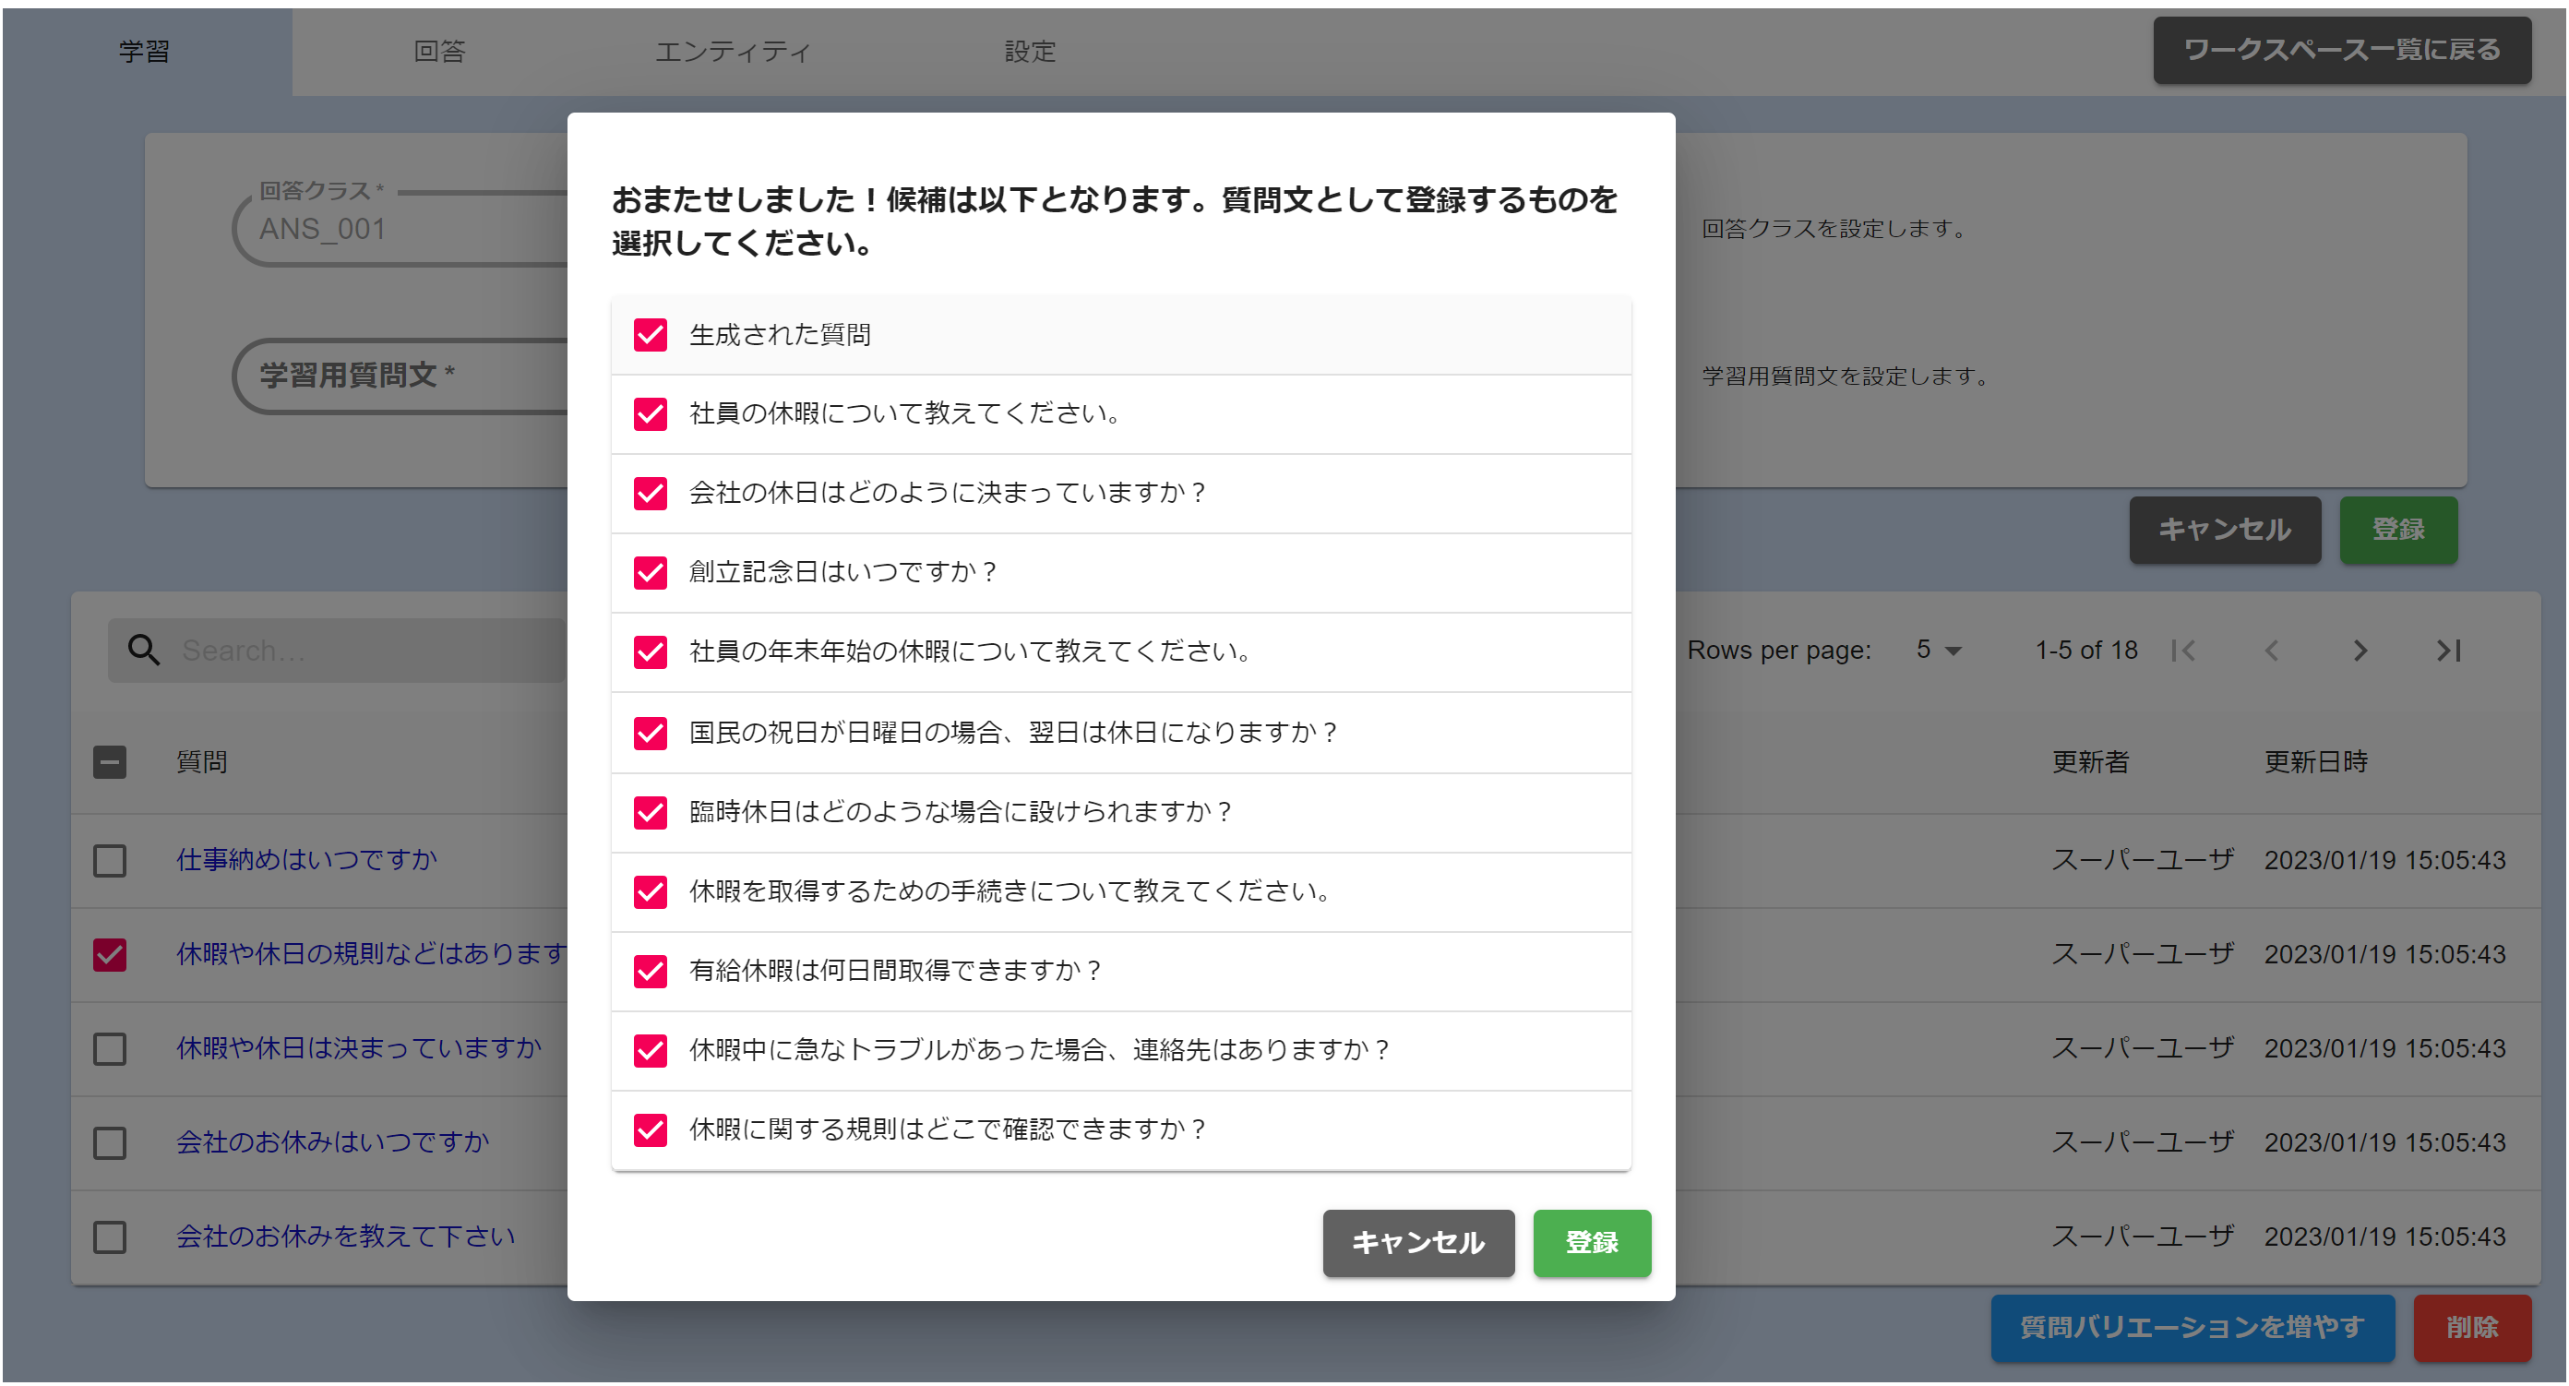Image resolution: width=2569 pixels, height=1386 pixels.
Task: Click the select-all checkbox in table header
Action: pyautogui.click(x=110, y=762)
